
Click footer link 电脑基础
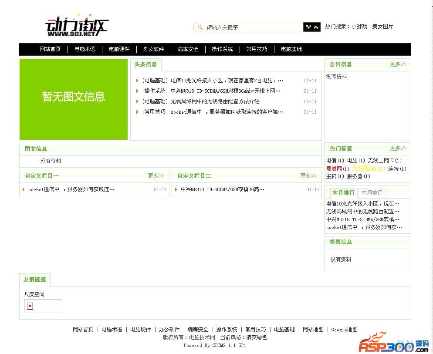(284, 330)
